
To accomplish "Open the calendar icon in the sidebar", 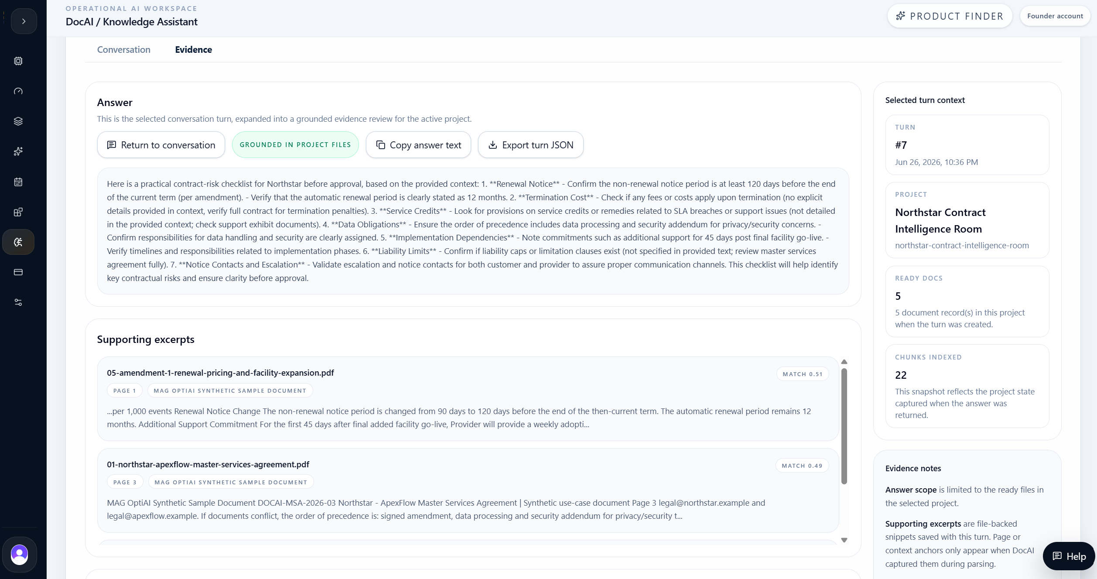I will point(18,182).
